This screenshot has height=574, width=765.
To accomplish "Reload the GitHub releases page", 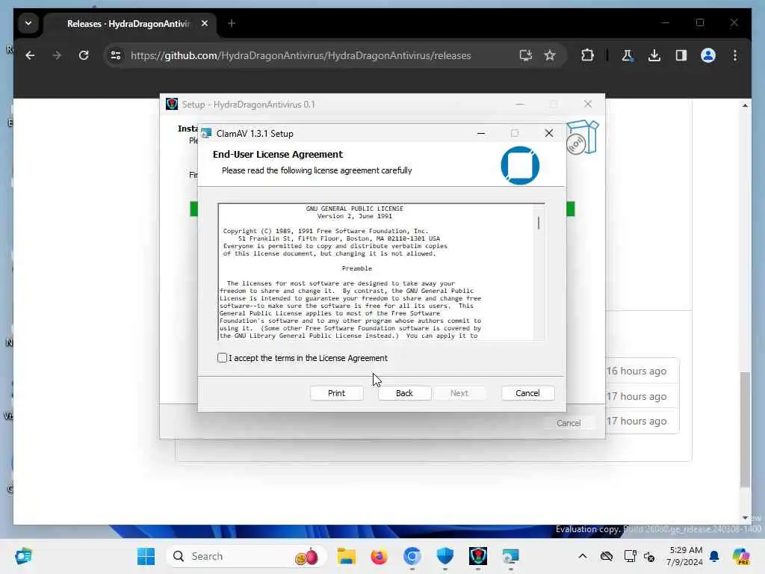I will (x=84, y=55).
